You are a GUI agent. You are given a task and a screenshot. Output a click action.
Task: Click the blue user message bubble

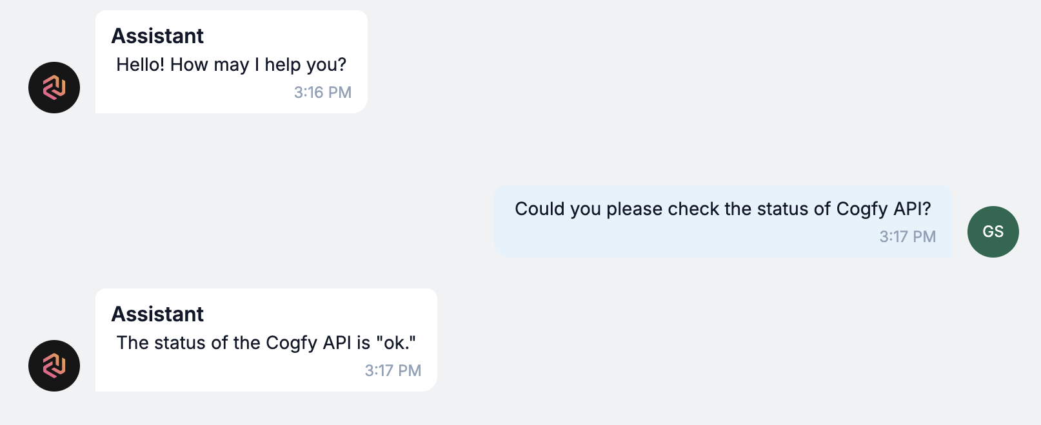pyautogui.click(x=723, y=222)
